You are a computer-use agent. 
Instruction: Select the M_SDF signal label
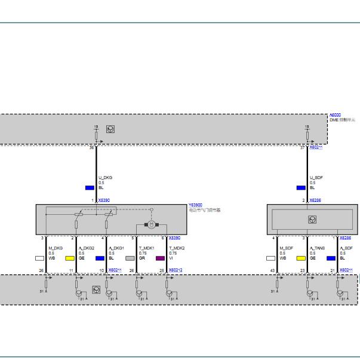click(287, 248)
